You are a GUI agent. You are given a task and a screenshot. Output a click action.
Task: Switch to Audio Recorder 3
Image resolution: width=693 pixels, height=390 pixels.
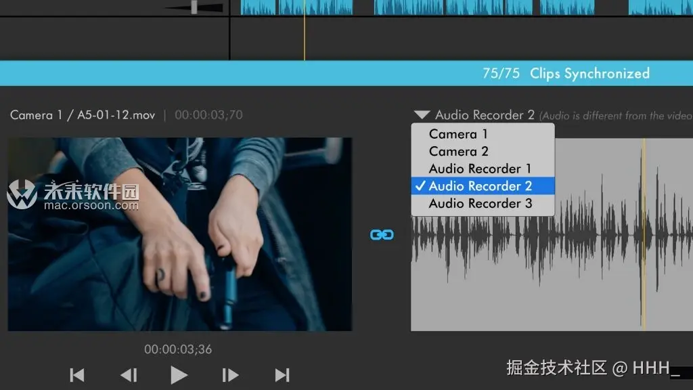(x=483, y=203)
